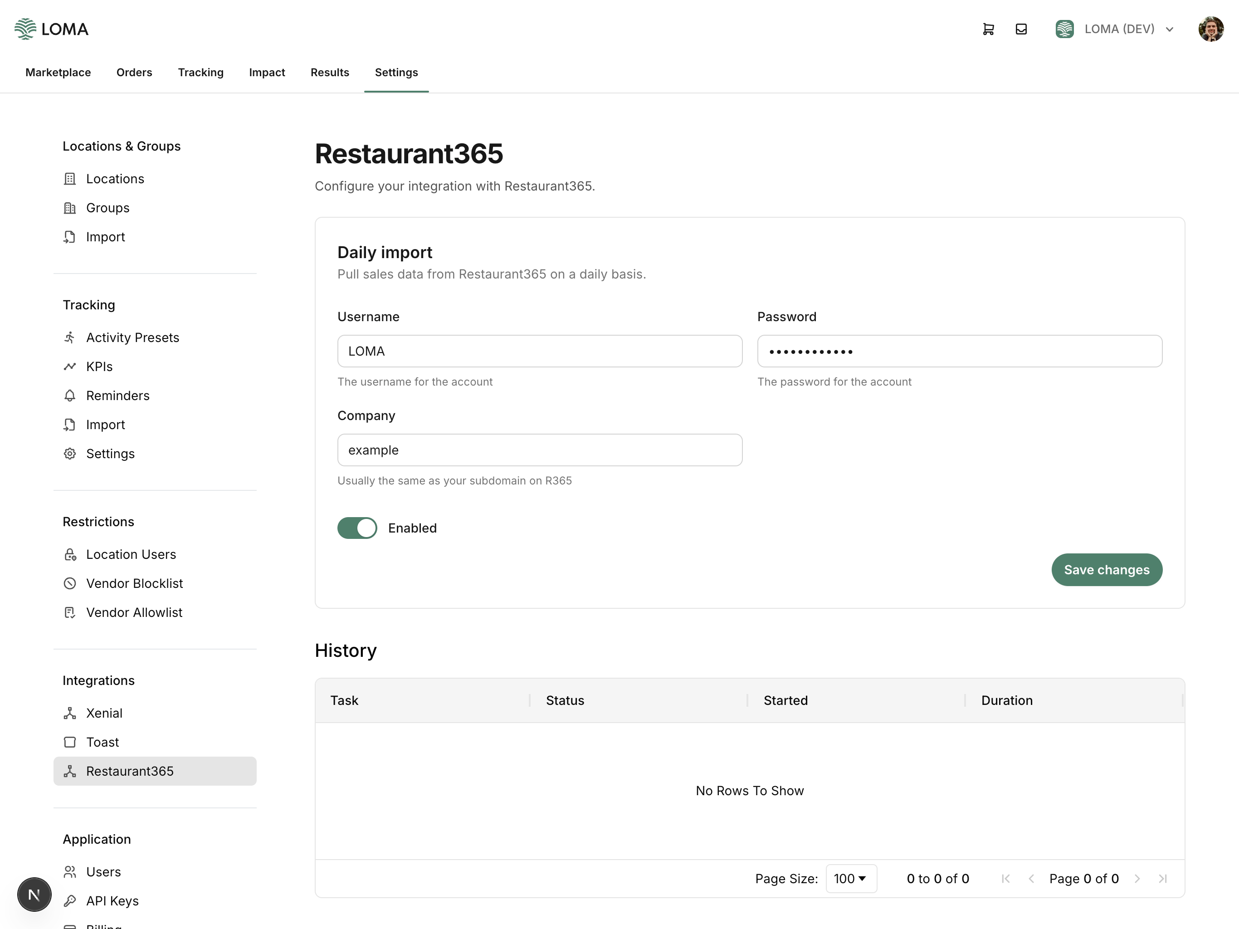Open the Impact tab
The height and width of the screenshot is (929, 1239).
(267, 72)
